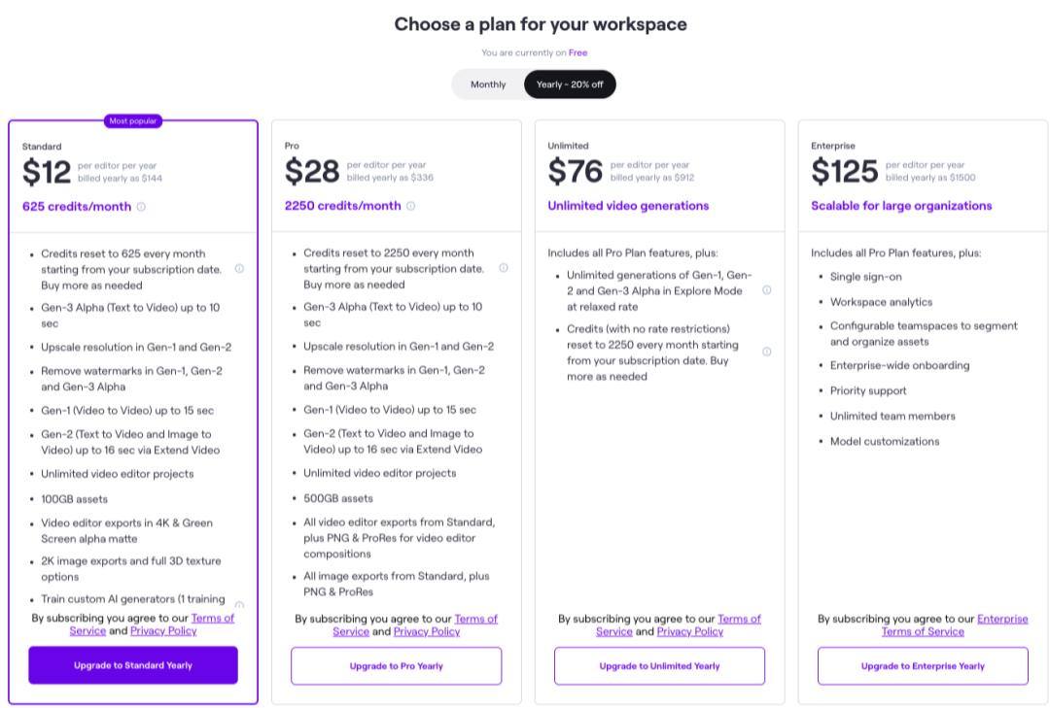Click the Free current plan link

[577, 52]
